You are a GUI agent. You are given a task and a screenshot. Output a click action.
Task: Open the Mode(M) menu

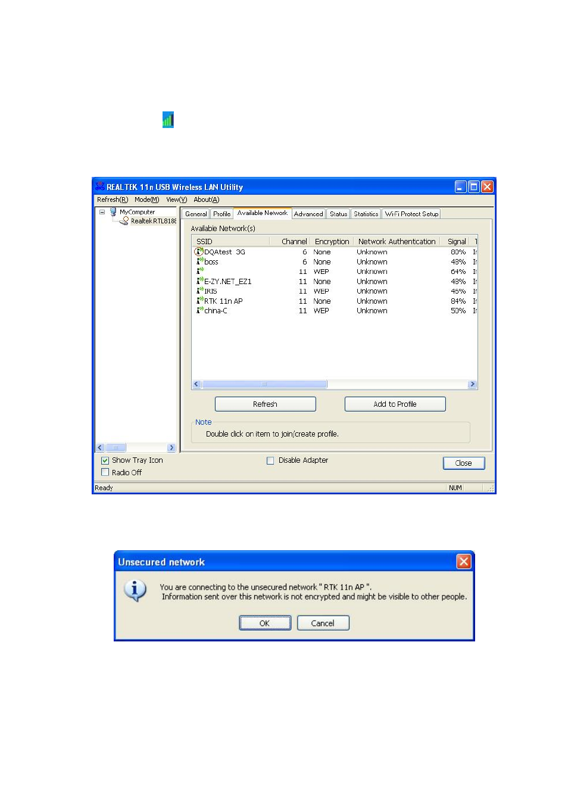146,200
